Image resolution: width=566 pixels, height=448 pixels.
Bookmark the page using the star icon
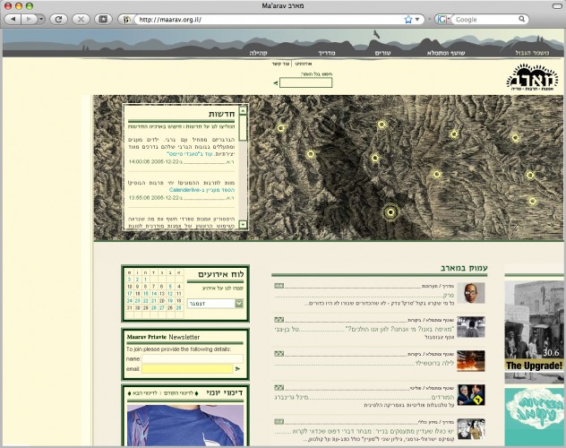coord(407,19)
